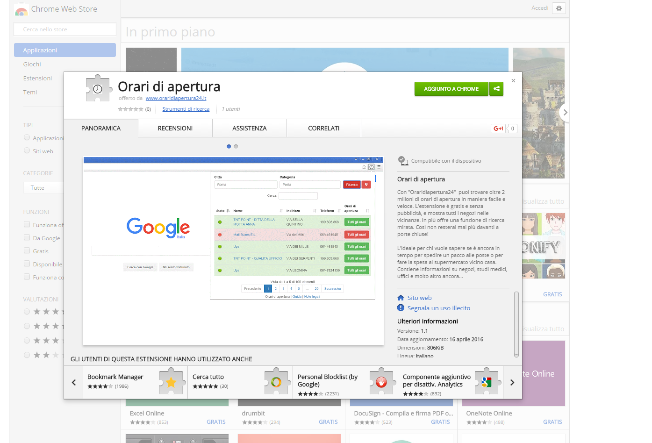The width and height of the screenshot is (652, 443).
Task: Show the second screenshot dot
Action: [236, 146]
